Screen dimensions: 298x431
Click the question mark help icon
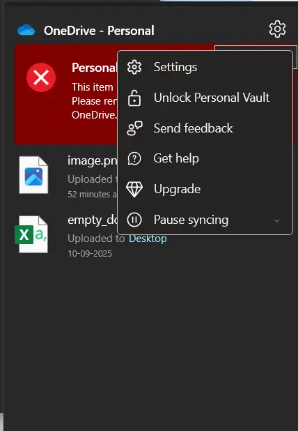tap(134, 158)
